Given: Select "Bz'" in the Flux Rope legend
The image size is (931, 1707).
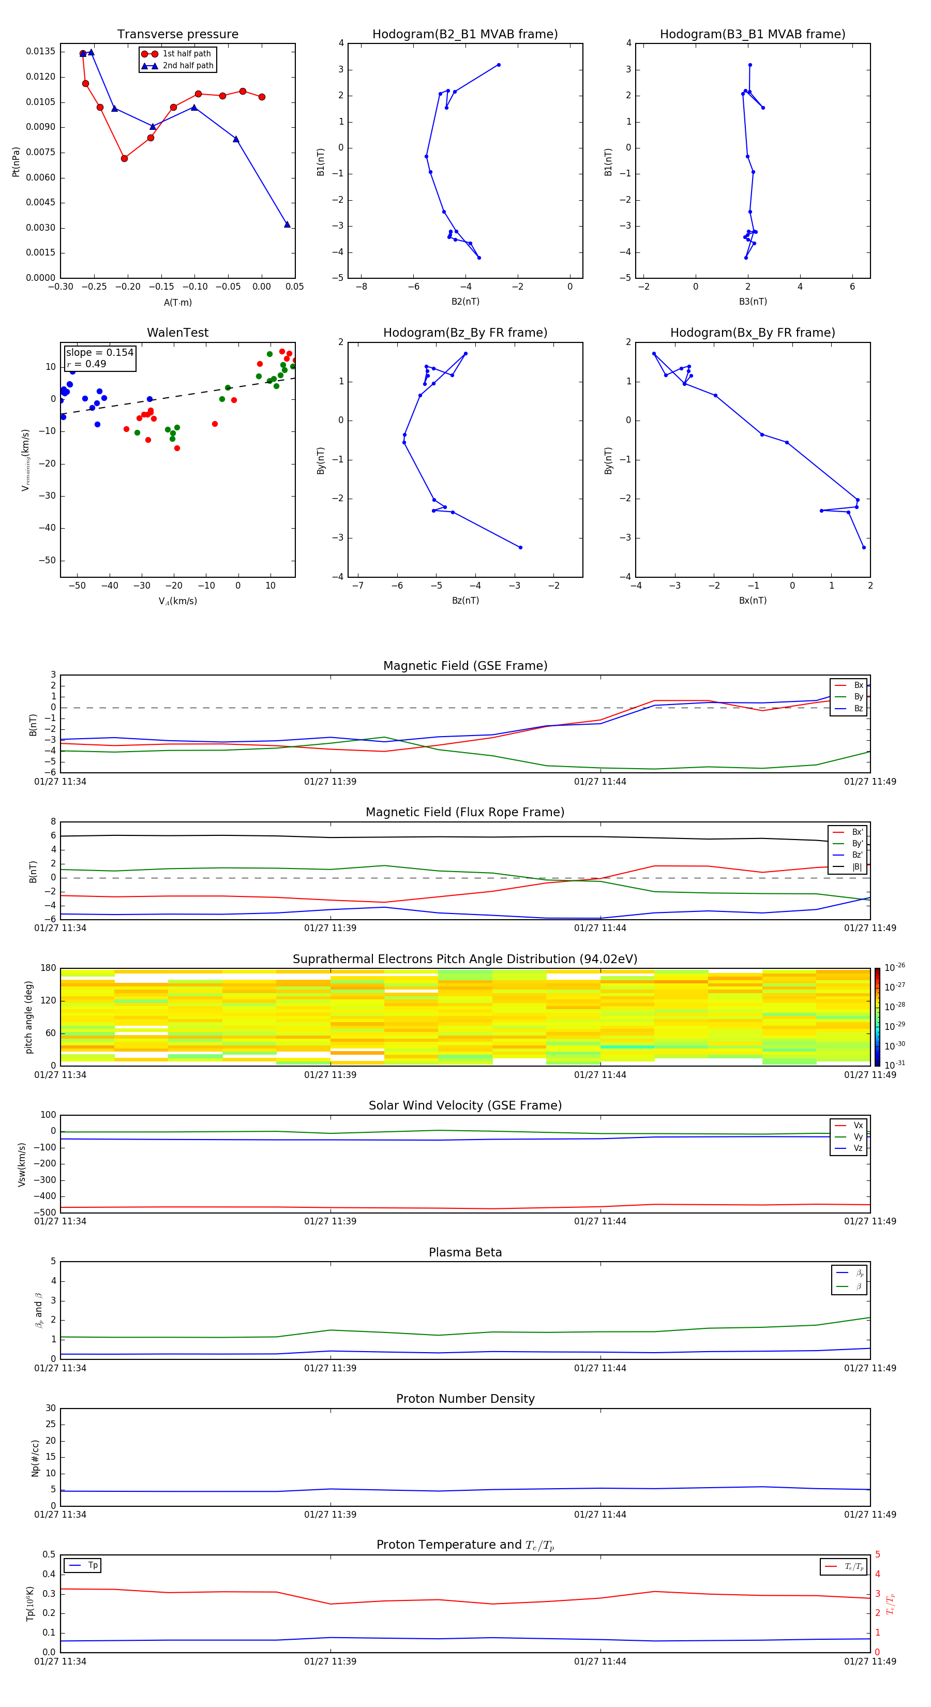Looking at the screenshot, I should 848,855.
